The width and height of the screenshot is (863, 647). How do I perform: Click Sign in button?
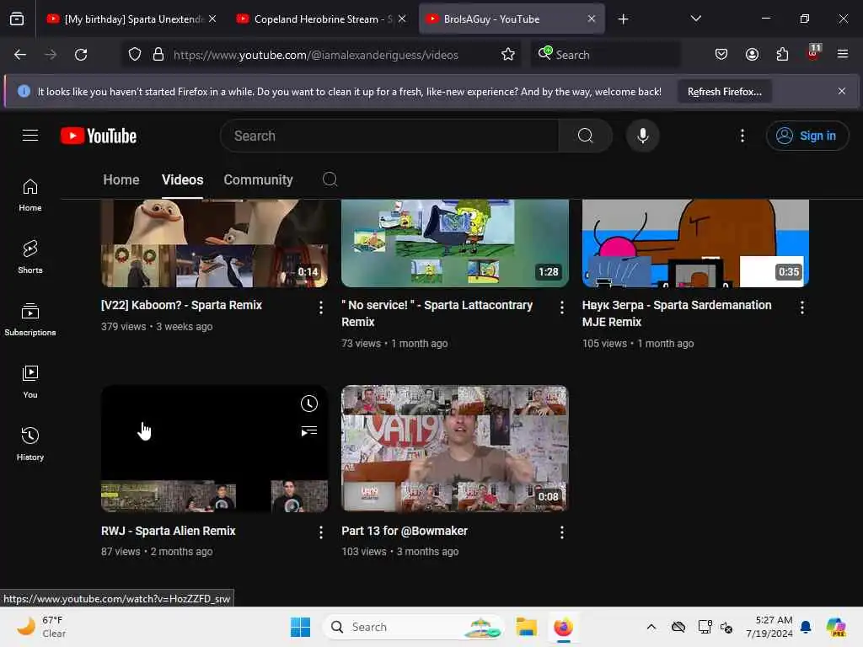point(807,136)
